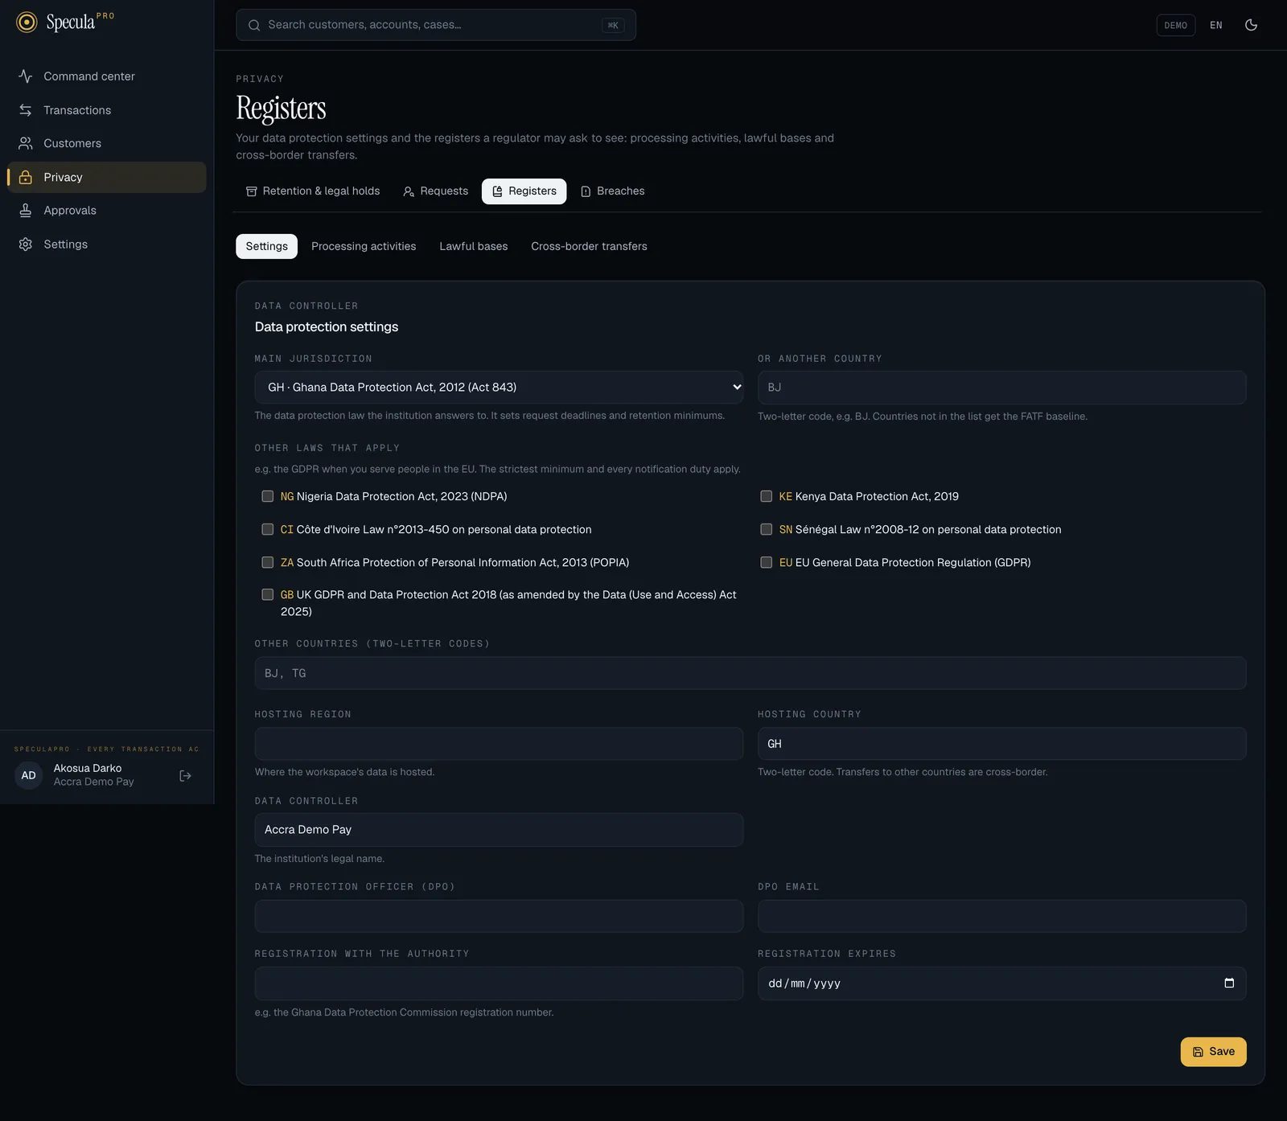Click the Privacy lock icon

click(26, 177)
